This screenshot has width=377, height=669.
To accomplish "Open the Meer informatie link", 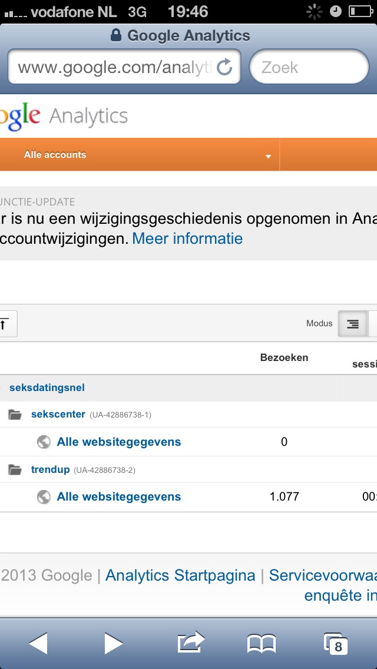I will coord(187,238).
